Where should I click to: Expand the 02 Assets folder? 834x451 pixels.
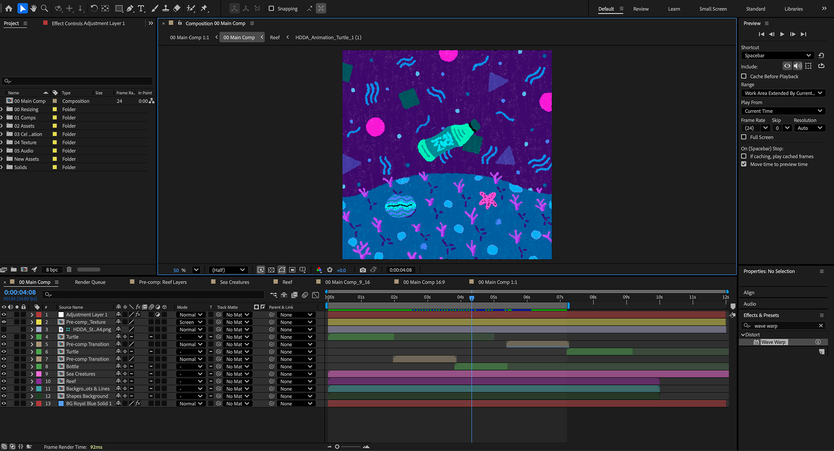2,126
